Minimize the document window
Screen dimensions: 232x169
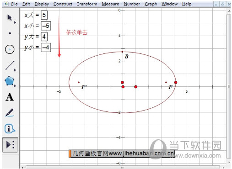pos(216,4)
